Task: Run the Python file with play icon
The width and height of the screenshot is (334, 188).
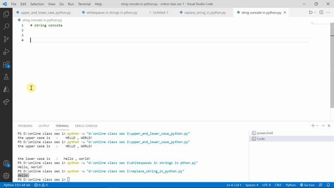Action: tap(311, 13)
